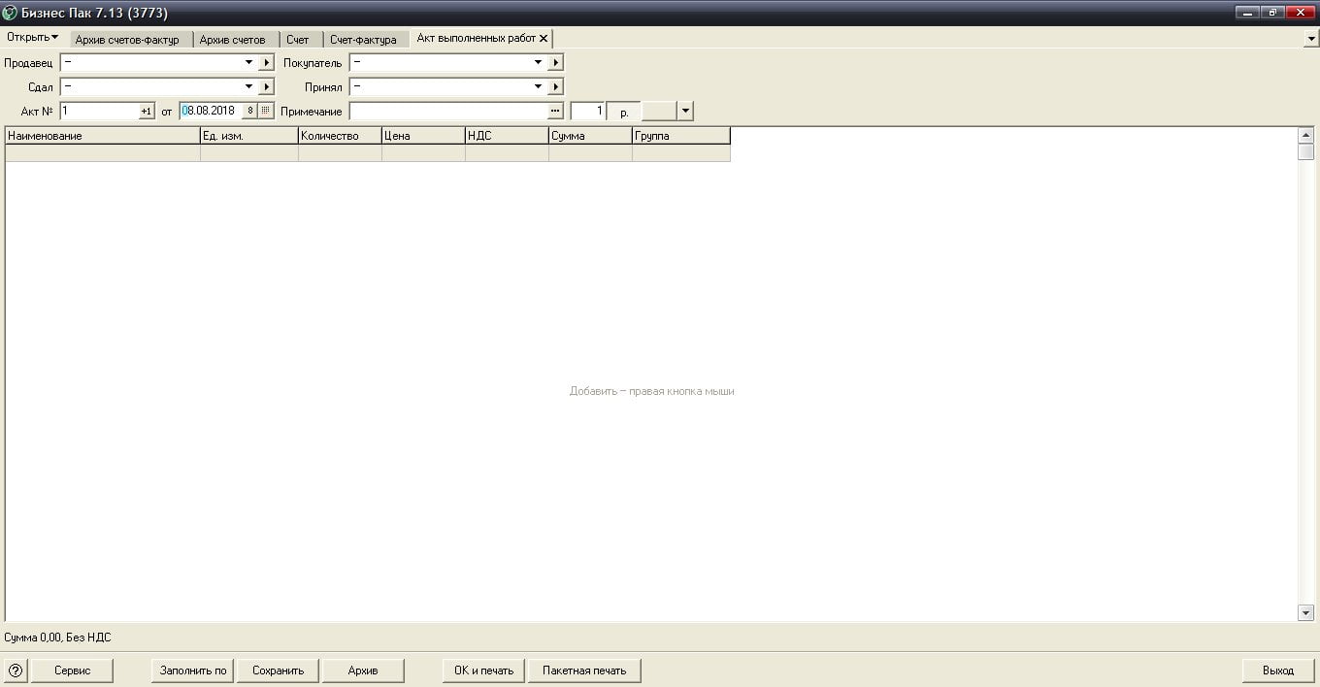Image resolution: width=1320 pixels, height=687 pixels.
Task: Switch to the Архив счетов-фактур tab
Action: pos(127,40)
